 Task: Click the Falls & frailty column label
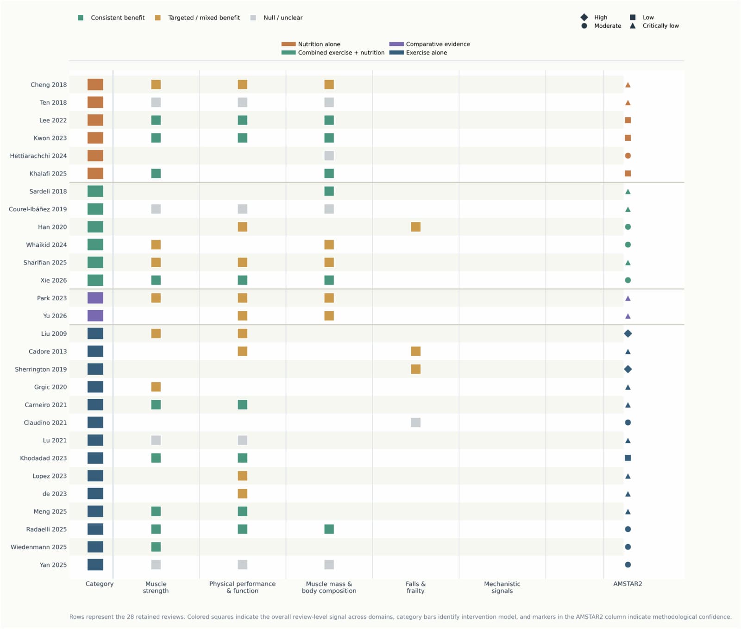click(x=416, y=587)
